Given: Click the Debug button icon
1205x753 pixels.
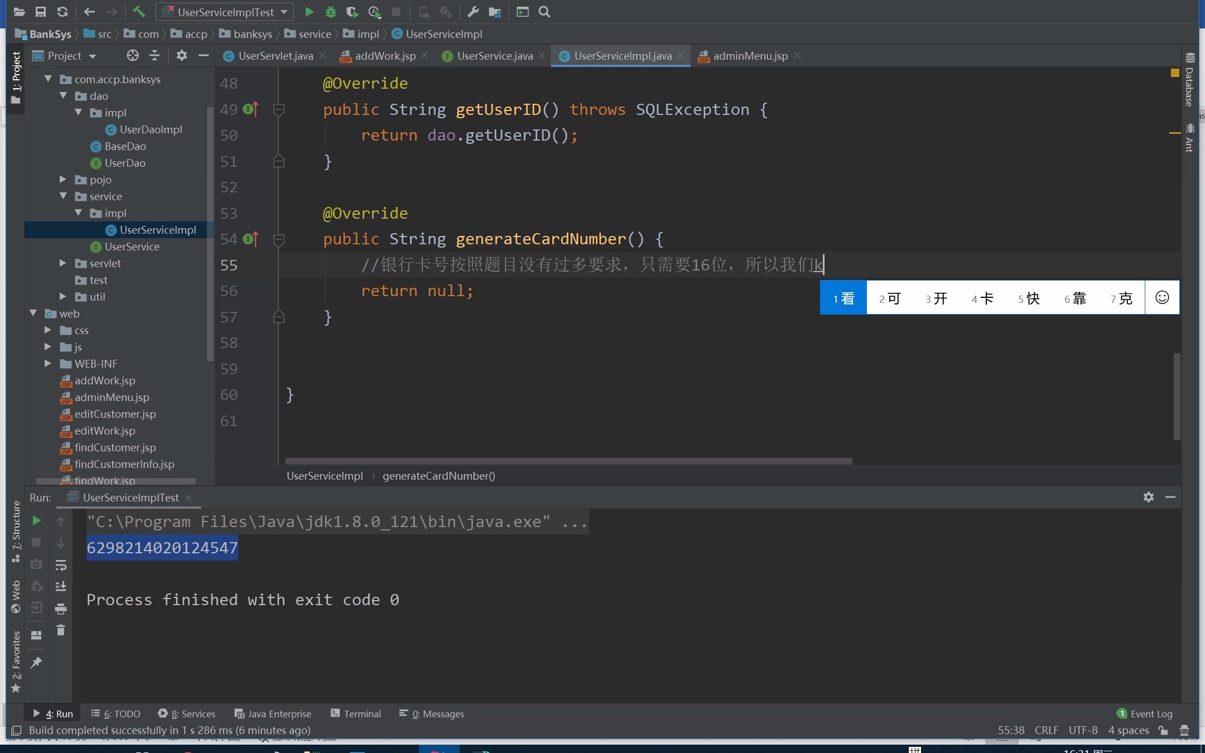Looking at the screenshot, I should 330,11.
